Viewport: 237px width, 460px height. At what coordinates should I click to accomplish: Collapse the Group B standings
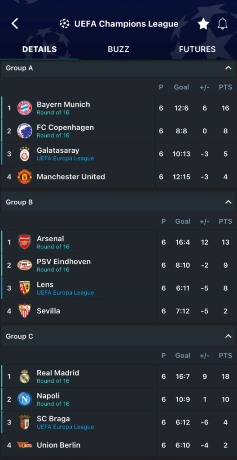pos(228,202)
